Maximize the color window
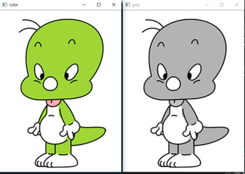This screenshot has width=245, height=174. [99, 5]
